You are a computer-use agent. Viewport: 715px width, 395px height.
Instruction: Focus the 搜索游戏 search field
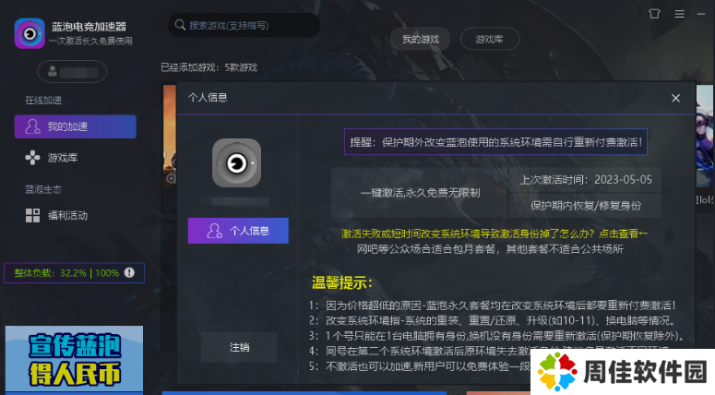244,25
